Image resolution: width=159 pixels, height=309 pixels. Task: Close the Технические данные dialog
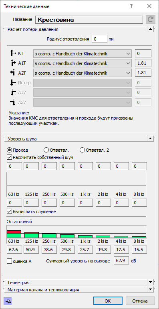tap(149, 6)
